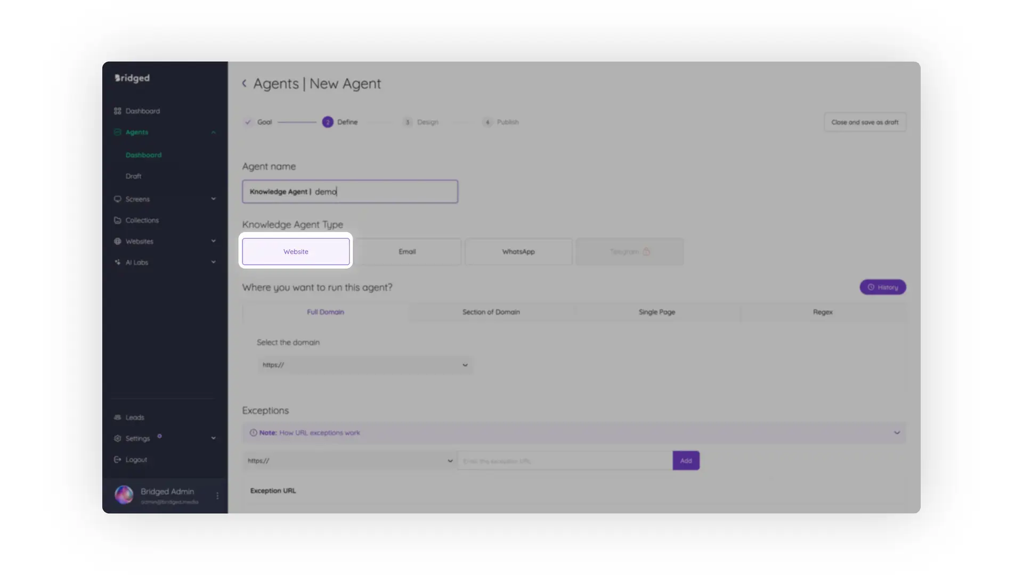
Task: Click the Leads icon in the sidebar
Action: point(118,417)
